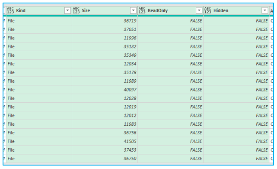This screenshot has width=277, height=169.
Task: Click the ABC123 type icon beside Hidden
Action: coord(207,10)
